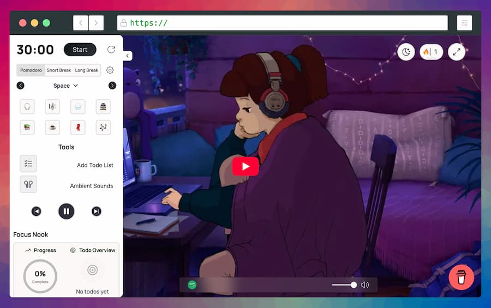
Task: Switch to the Long Break tab
Action: tap(87, 70)
